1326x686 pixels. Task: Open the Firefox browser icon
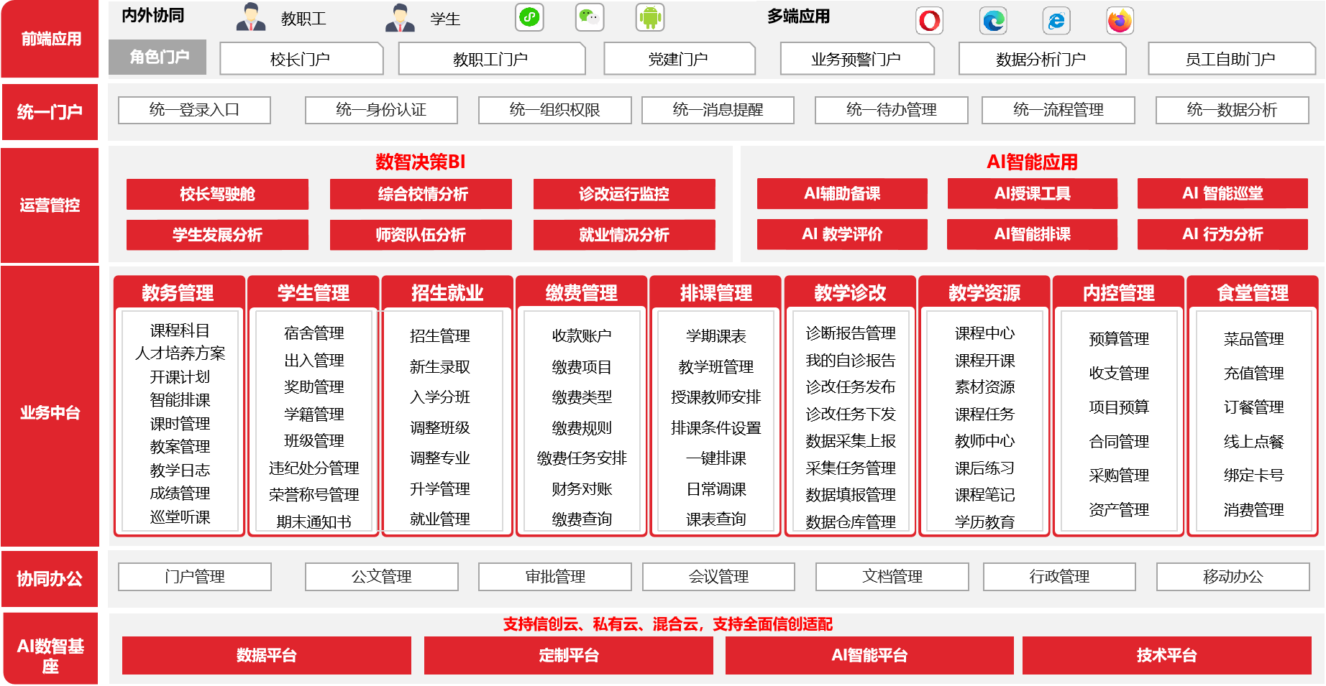point(1120,22)
